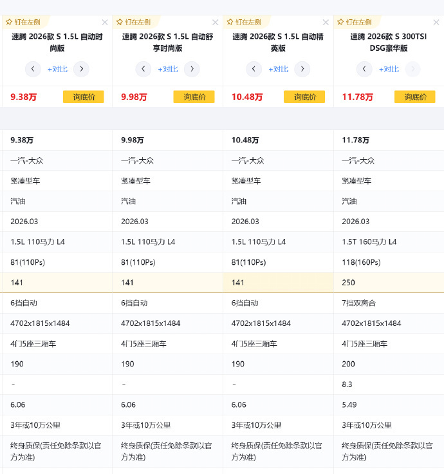Open 速腾 2026款 S 1.5L 自动舒享时尚版 title

(x=168, y=43)
